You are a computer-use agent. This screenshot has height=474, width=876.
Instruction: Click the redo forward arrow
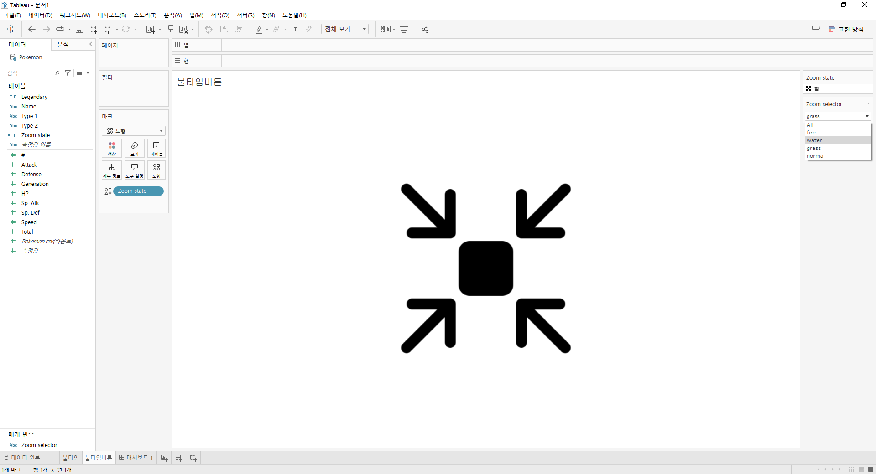(x=46, y=29)
